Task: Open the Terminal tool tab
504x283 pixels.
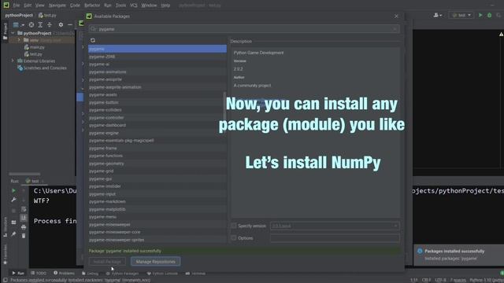Action: click(x=195, y=274)
